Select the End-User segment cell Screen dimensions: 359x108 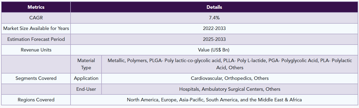[x=86, y=89]
